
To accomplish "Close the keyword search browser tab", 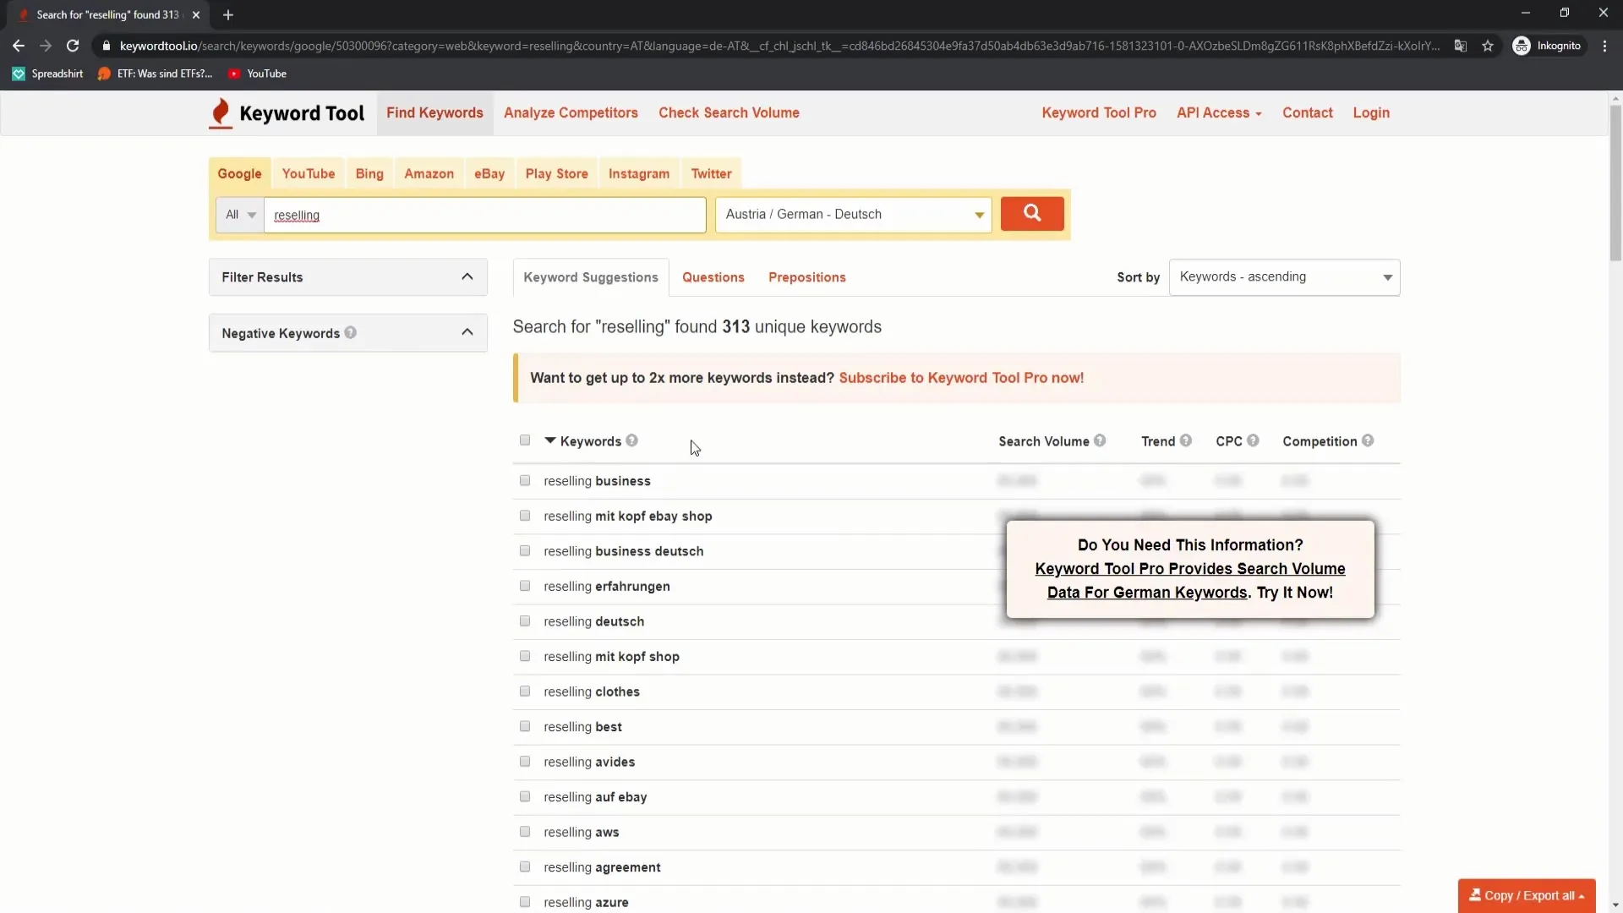I will coord(196,14).
